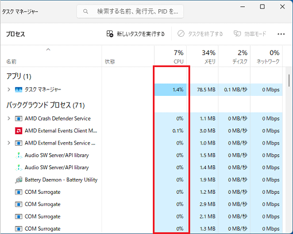The height and width of the screenshot is (234, 293).
Task: Click 新しいタスクを実行する button
Action: [x=136, y=34]
